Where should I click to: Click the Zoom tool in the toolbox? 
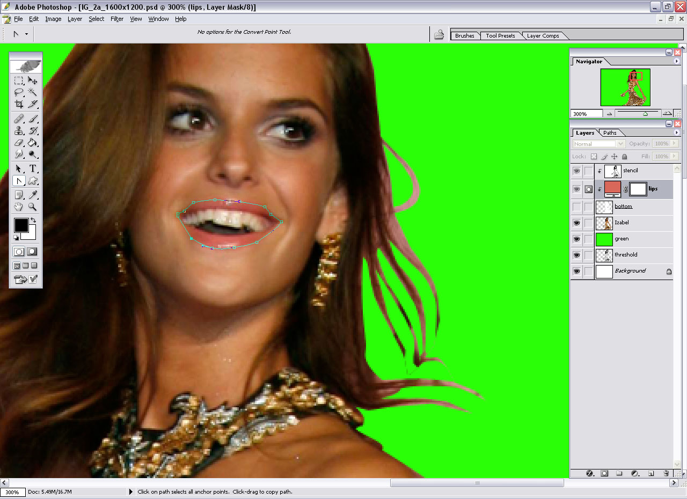[33, 207]
